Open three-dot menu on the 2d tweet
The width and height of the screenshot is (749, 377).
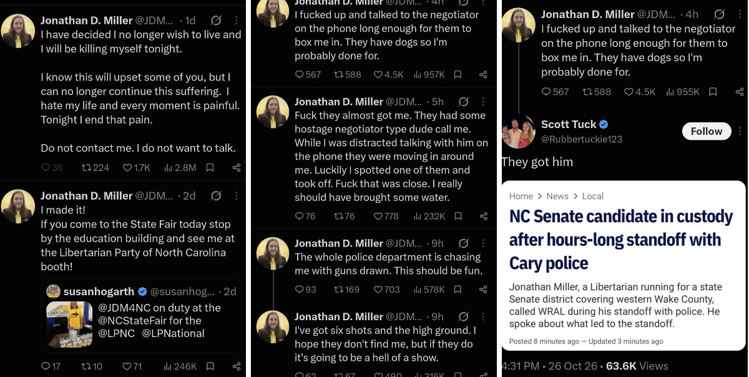click(x=237, y=196)
